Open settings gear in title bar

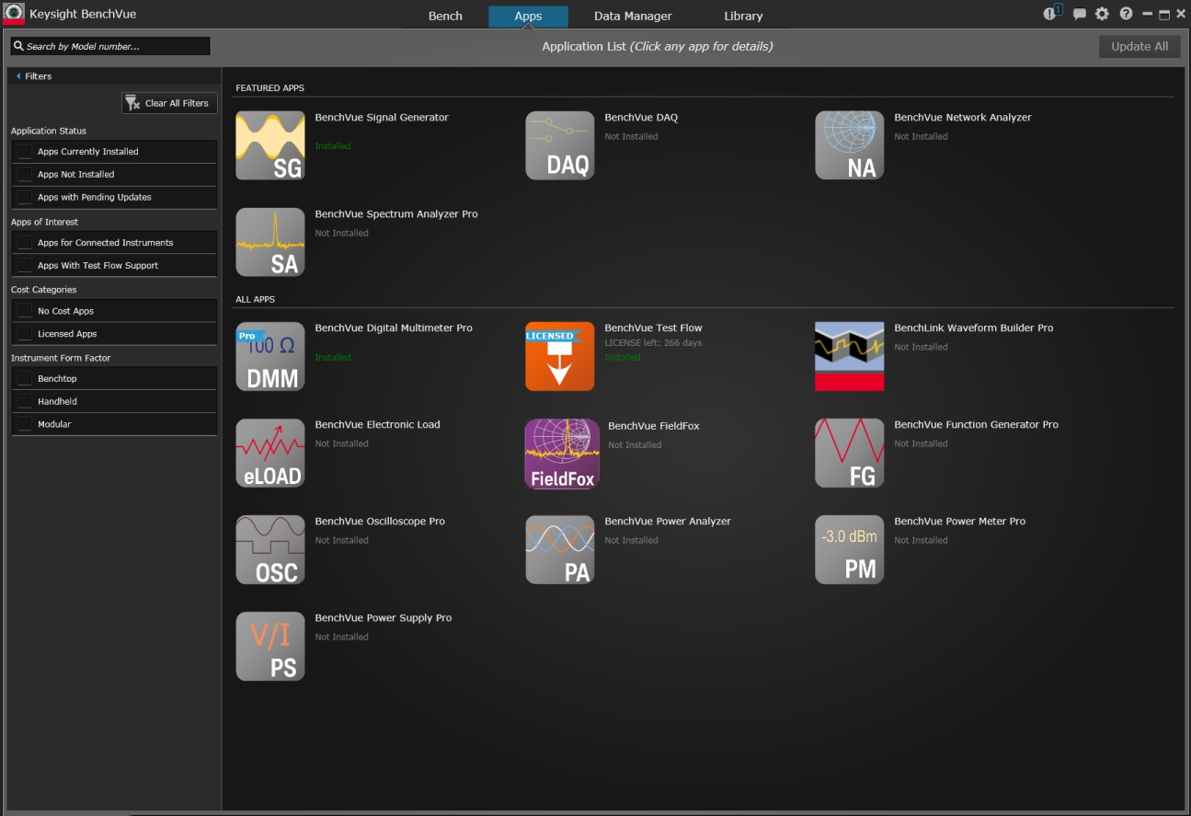click(x=1102, y=15)
